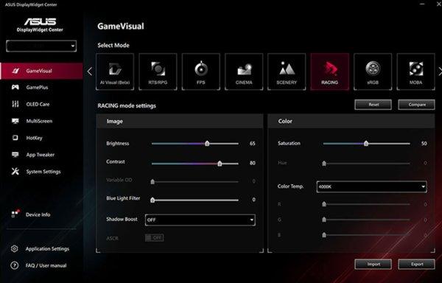Select the FPS crosshair mode

coord(201,71)
